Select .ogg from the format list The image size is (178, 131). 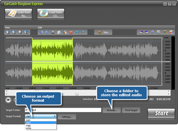(x=41, y=125)
